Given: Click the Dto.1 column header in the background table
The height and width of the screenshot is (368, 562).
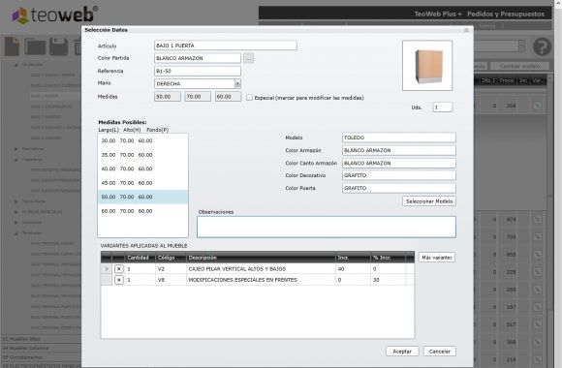Looking at the screenshot, I should pyautogui.click(x=488, y=80).
